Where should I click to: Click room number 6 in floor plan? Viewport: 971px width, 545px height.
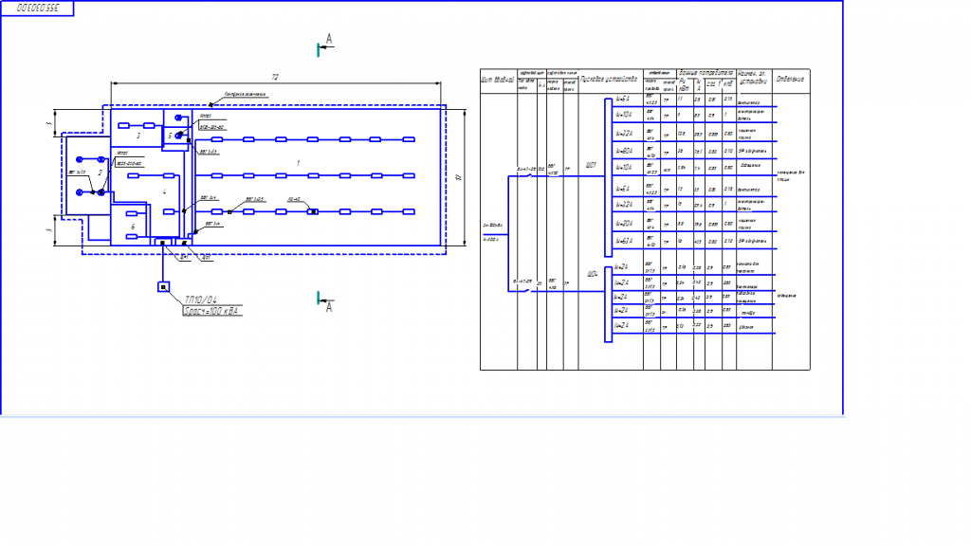pos(133,227)
